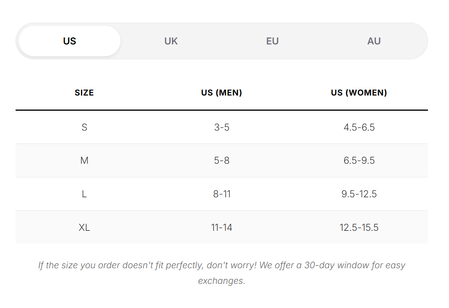Select the XL size row label
The width and height of the screenshot is (449, 308).
[84, 227]
